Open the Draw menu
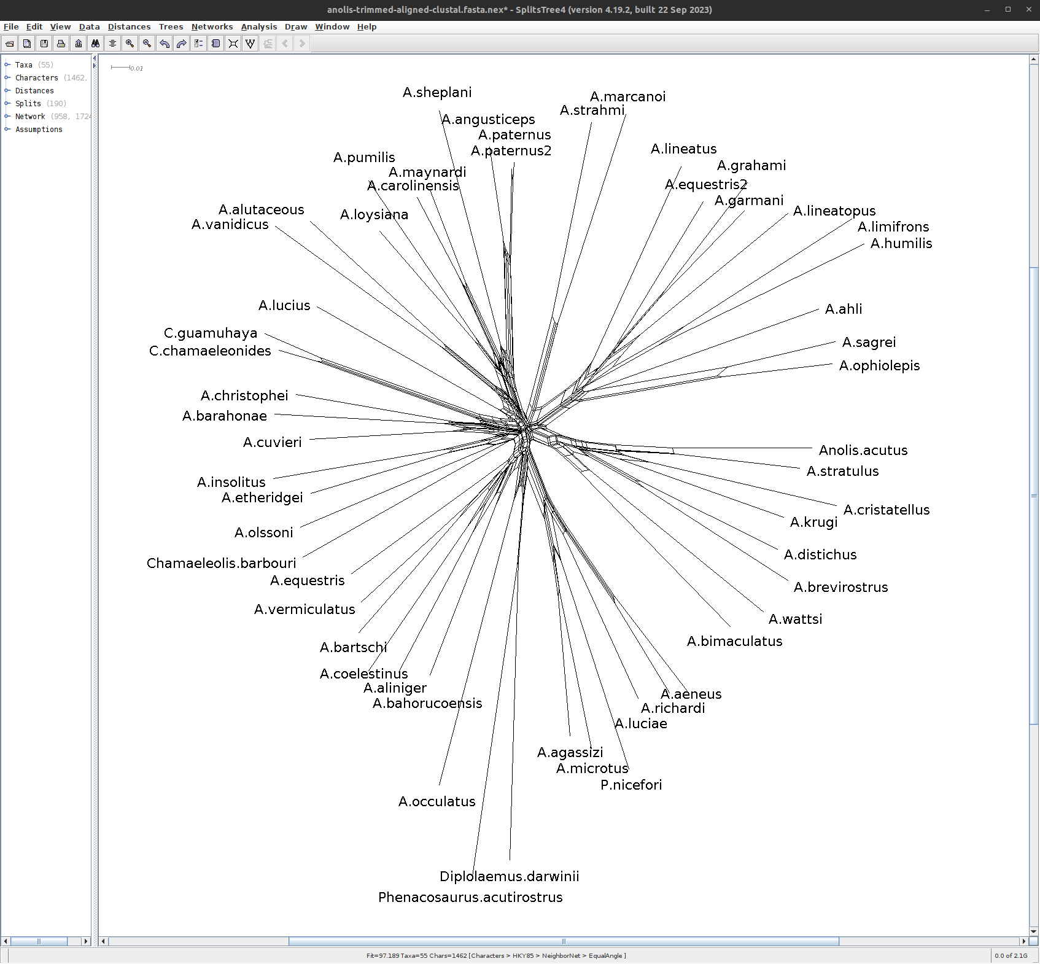Screen dimensions: 1040x964 pos(296,27)
